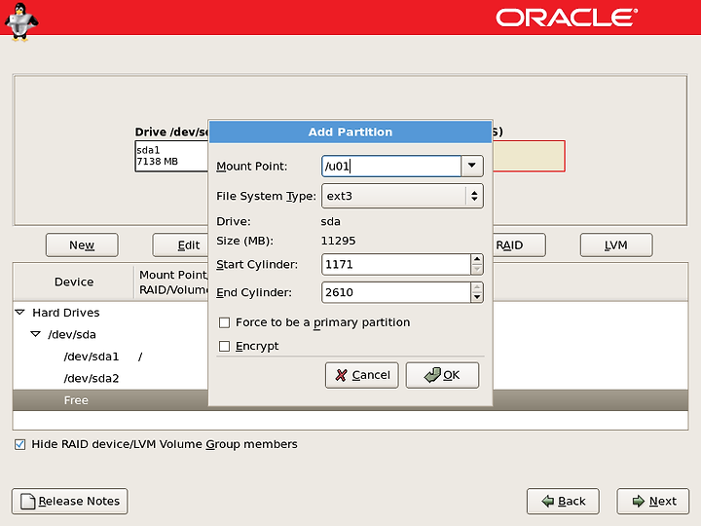Click the sda1 7138 MB drive block

(171, 156)
